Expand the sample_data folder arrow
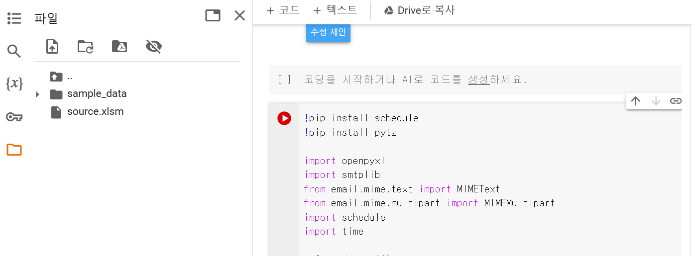Viewport: 695px width, 256px height. point(37,94)
